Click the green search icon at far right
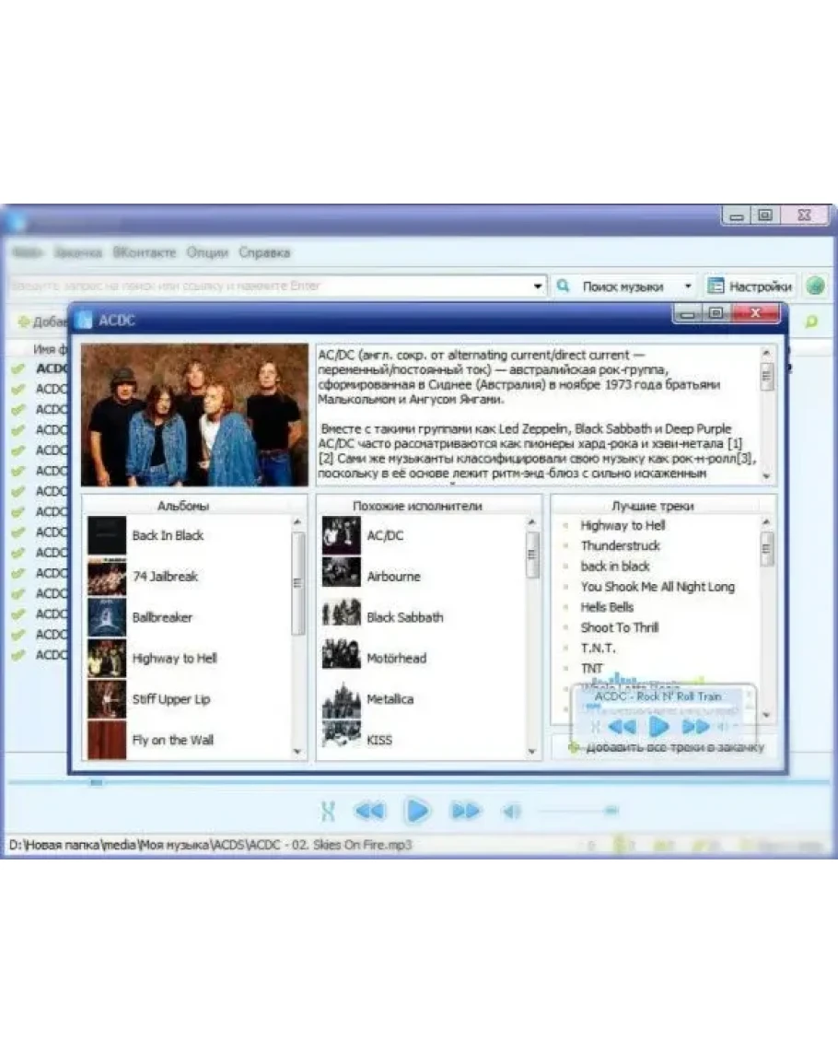Viewport: 838px width, 1064px height. 811,322
